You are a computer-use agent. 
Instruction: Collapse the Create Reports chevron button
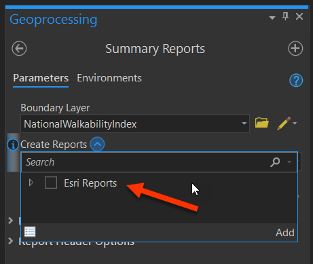[97, 144]
